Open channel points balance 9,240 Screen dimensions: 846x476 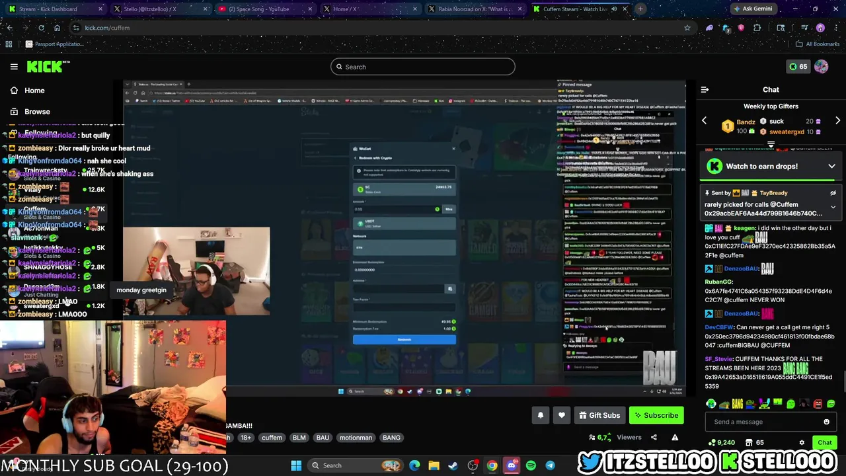pyautogui.click(x=720, y=442)
